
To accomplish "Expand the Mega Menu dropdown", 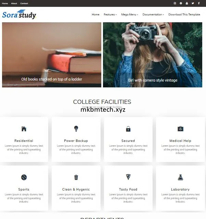I will pos(130,14).
